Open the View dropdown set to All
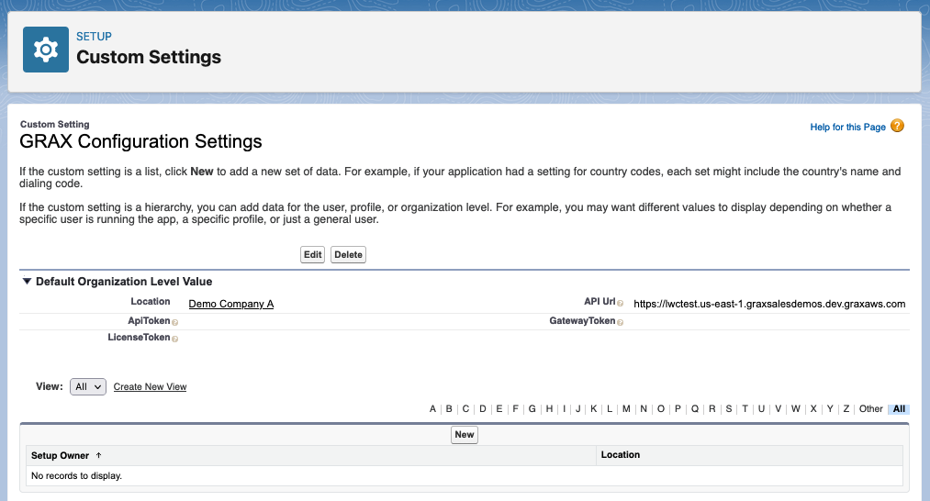Viewport: 930px width, 501px height. coord(88,386)
